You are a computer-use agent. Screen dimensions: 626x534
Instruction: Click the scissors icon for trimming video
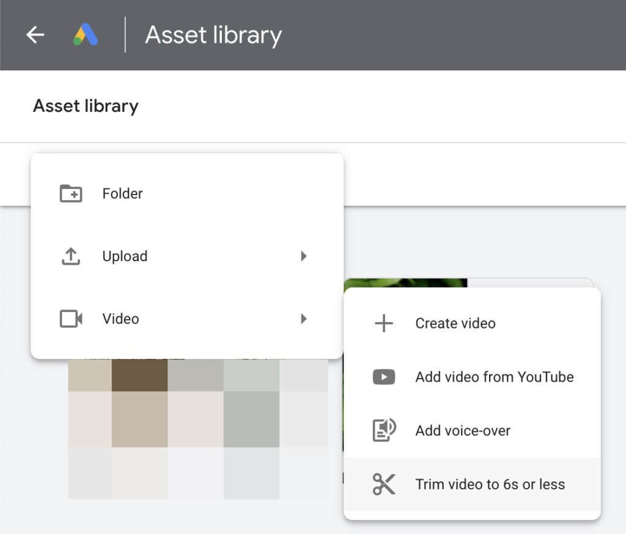tap(383, 484)
